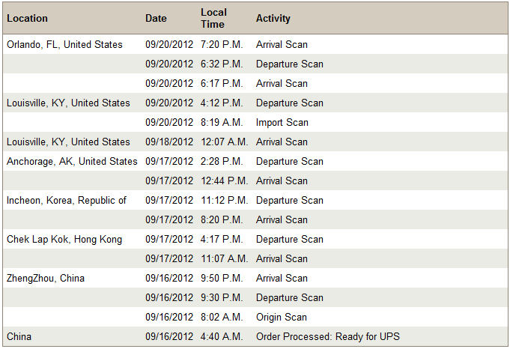Viewport: 513px width, 352px height.
Task: Click the 12:44 P.M. time cell
Action: click(x=224, y=181)
